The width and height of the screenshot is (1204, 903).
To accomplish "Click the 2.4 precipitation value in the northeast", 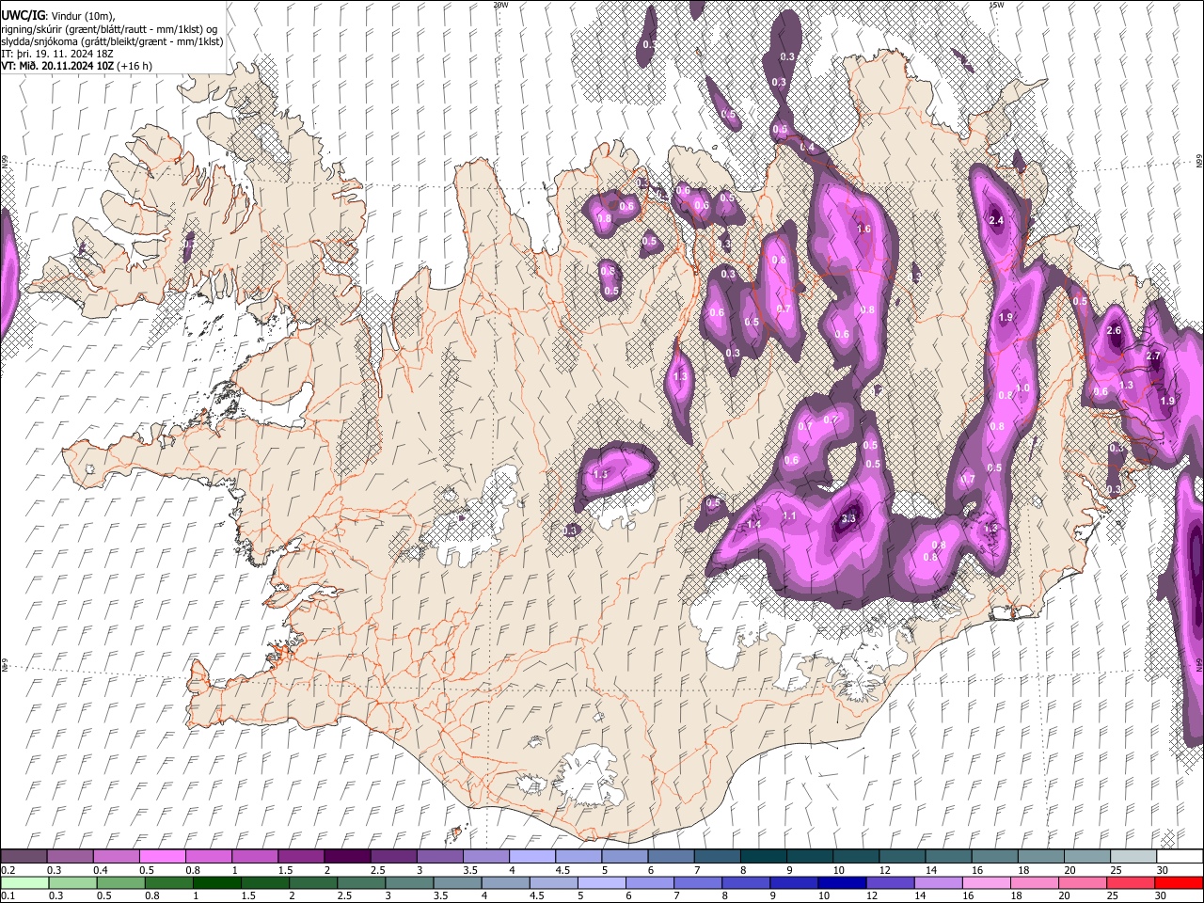I will coord(997,220).
